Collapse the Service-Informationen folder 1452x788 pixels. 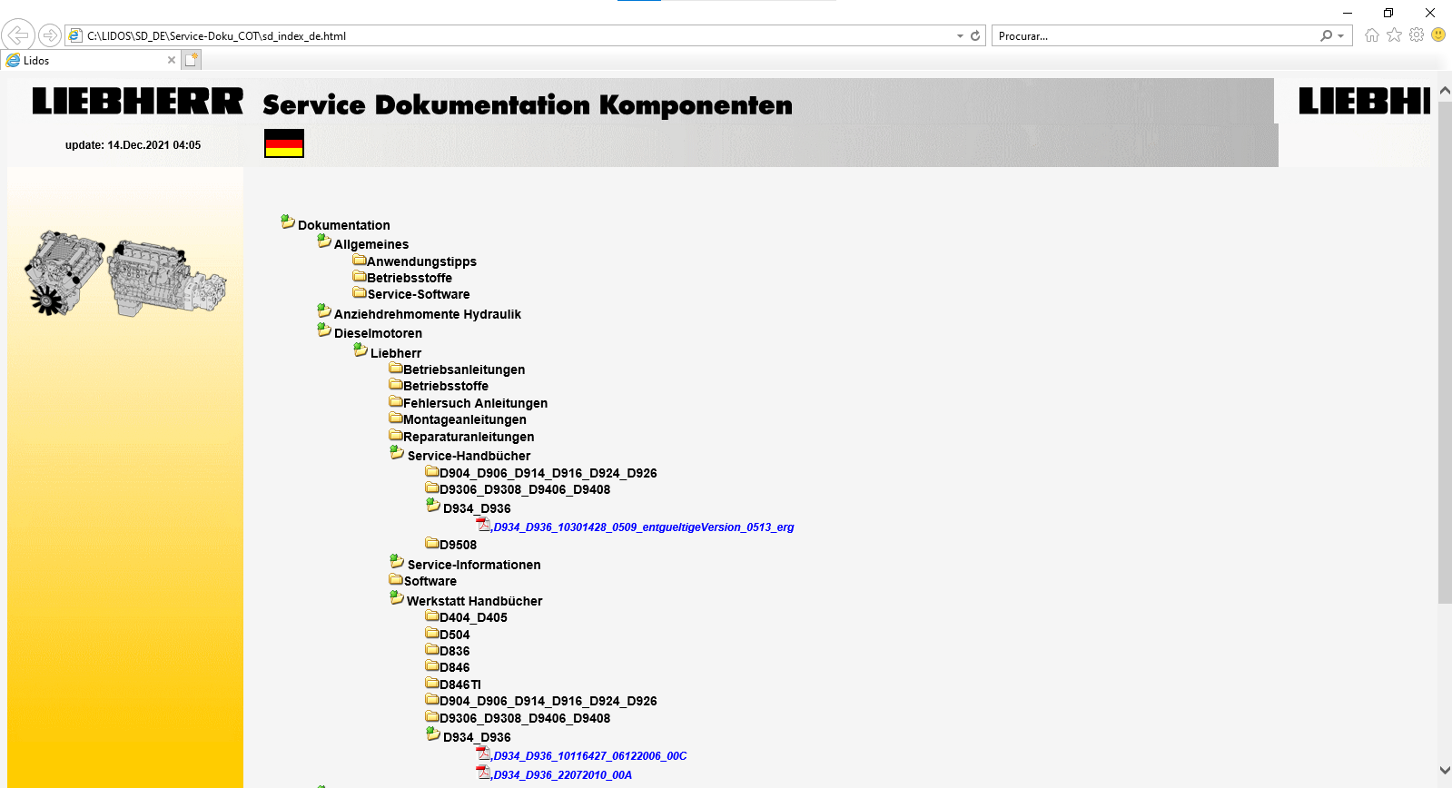coord(397,561)
